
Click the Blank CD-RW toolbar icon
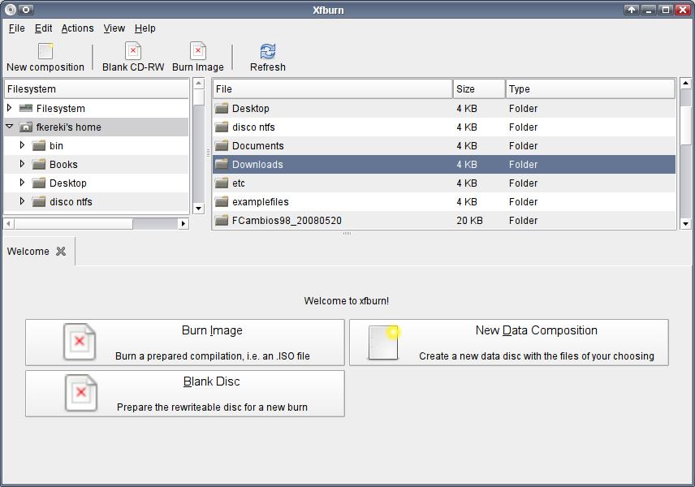click(x=133, y=51)
